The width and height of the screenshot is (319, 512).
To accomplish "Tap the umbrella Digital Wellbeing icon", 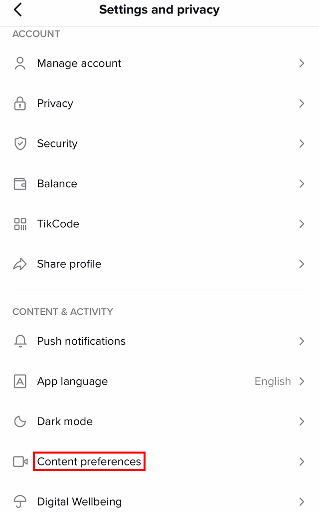I will (x=20, y=502).
